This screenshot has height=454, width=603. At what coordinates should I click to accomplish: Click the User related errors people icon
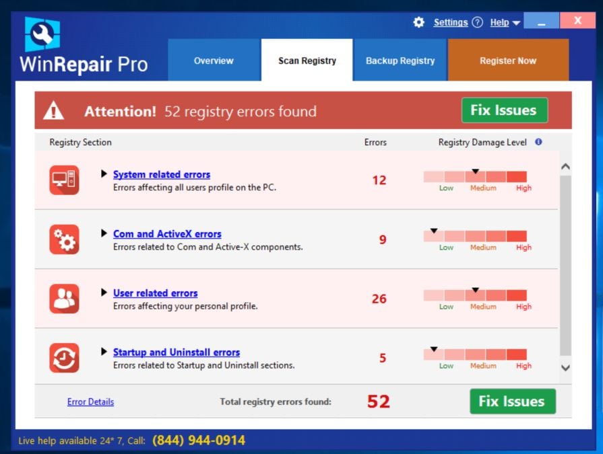click(x=64, y=299)
